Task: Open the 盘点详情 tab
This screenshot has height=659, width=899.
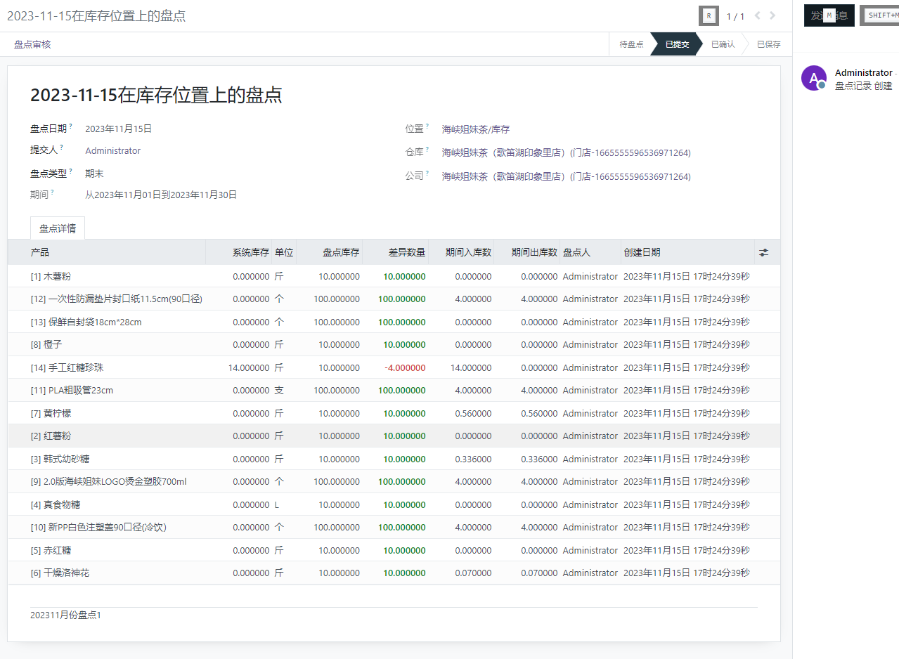Action: coord(58,228)
